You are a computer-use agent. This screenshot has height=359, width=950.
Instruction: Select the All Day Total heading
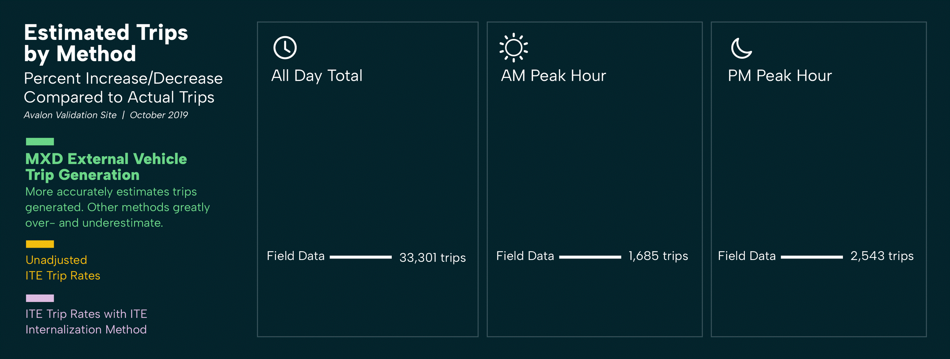coord(317,76)
